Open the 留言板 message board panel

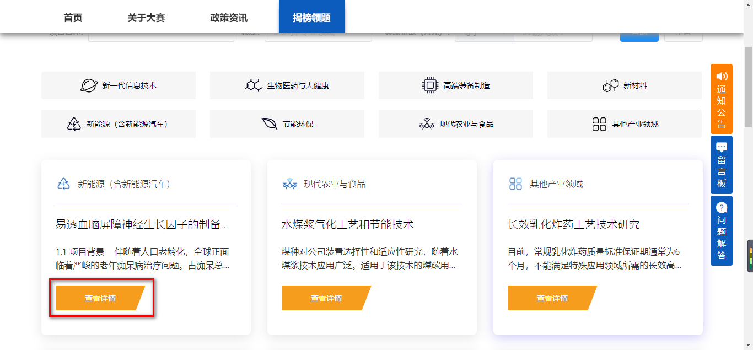click(x=722, y=164)
